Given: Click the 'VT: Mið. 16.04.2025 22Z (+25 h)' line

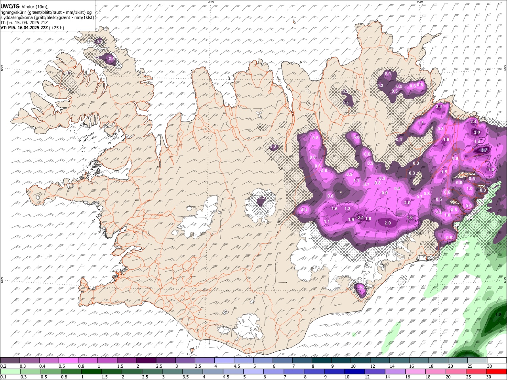Looking at the screenshot, I should [32, 28].
